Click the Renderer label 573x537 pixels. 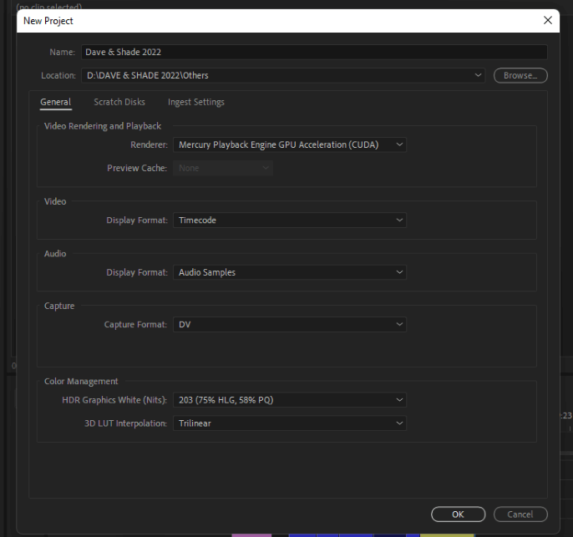click(149, 144)
